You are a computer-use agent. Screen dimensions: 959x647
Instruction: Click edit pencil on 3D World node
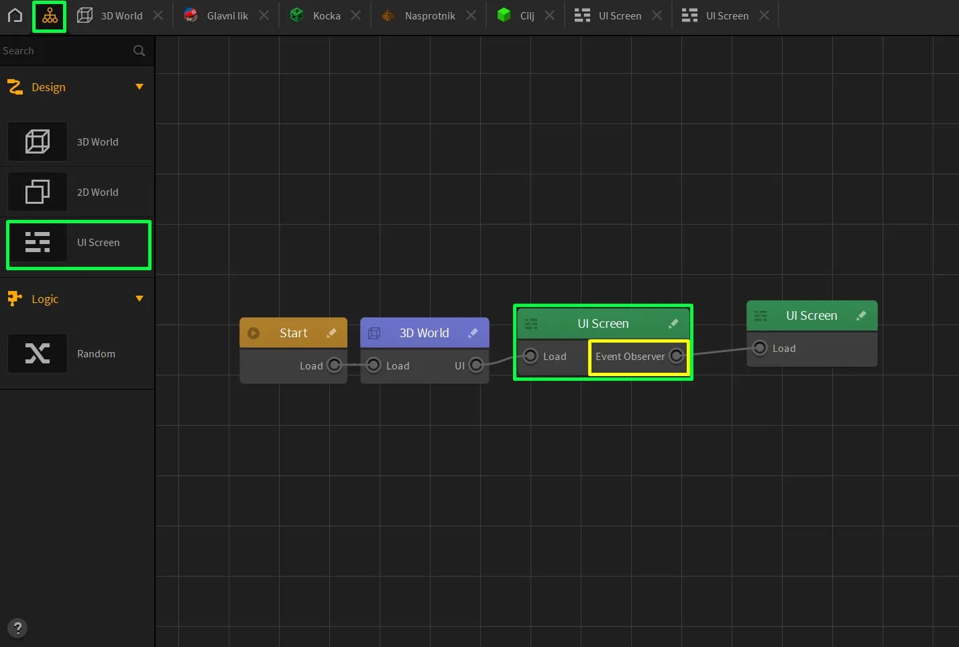(x=473, y=333)
